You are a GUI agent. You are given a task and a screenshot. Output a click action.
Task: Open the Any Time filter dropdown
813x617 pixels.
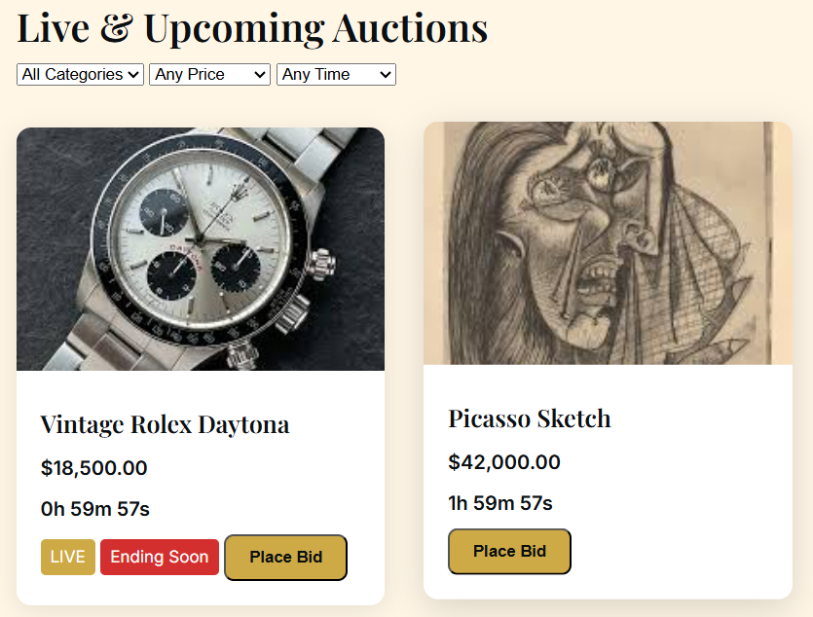(x=335, y=74)
